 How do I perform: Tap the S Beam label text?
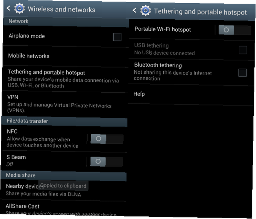click(x=16, y=157)
